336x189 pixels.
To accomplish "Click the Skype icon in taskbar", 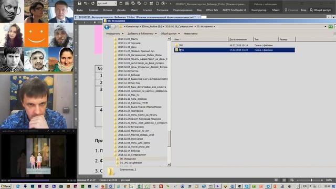I will pyautogui.click(x=247, y=186).
